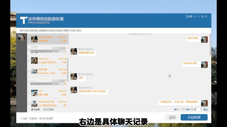
Task: Click the T logo of 涂师傅微信数据恢复
Action: click(23, 20)
